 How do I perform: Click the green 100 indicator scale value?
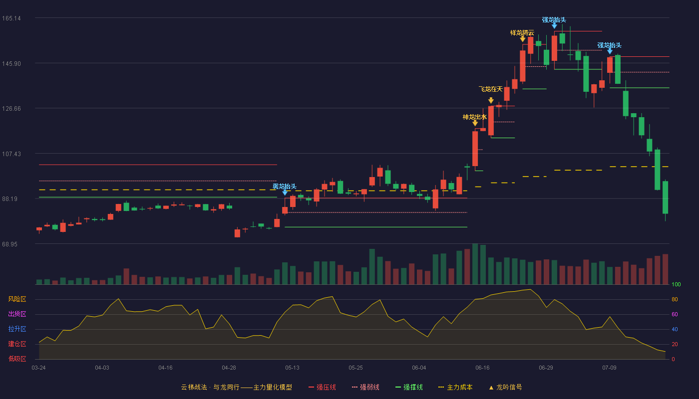[x=676, y=285]
